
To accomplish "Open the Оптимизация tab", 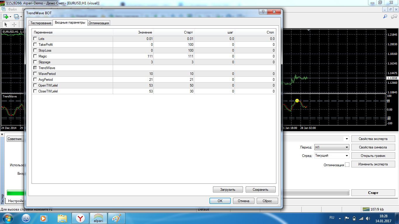I will (99, 23).
